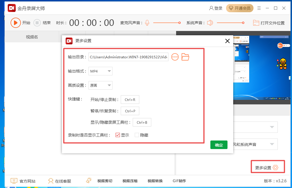This screenshot has height=188, width=292.
Task: Click the green 确定 confirm button
Action: pyautogui.click(x=219, y=145)
